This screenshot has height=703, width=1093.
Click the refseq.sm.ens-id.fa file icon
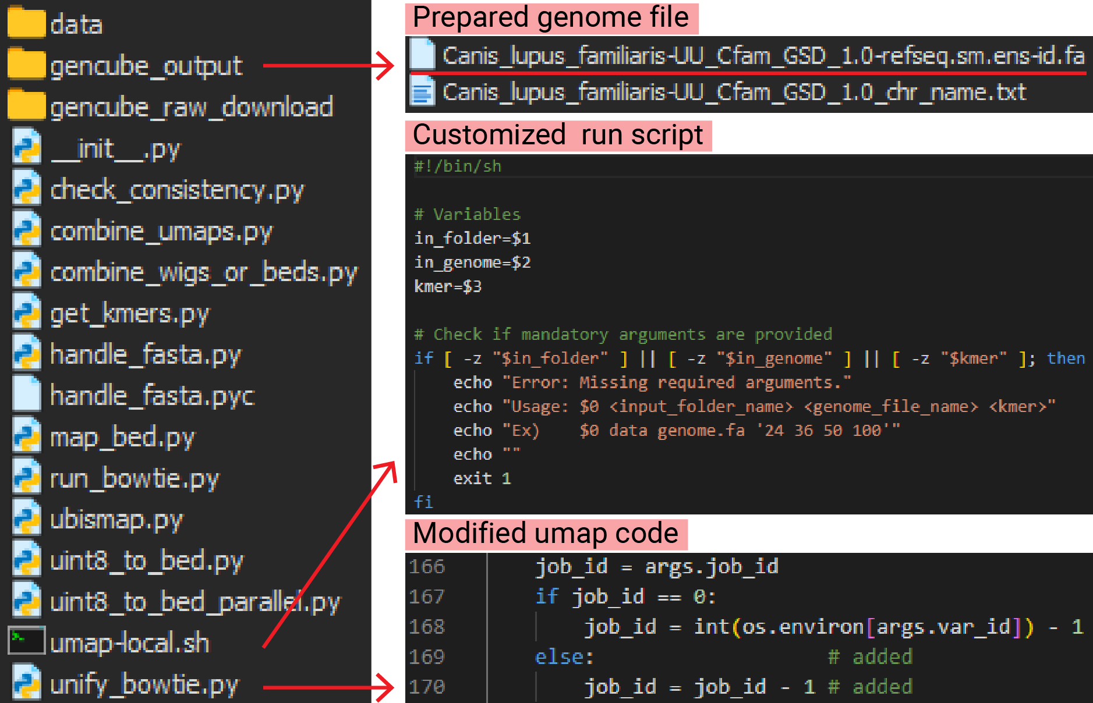(422, 54)
